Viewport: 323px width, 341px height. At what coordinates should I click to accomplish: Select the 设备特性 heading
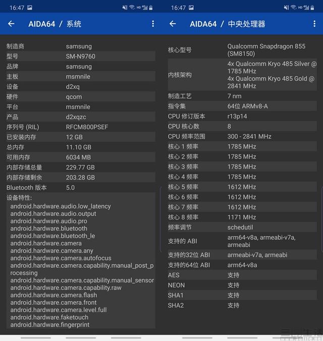click(19, 198)
